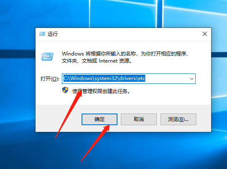Click the 打开(O): label

(x=50, y=79)
